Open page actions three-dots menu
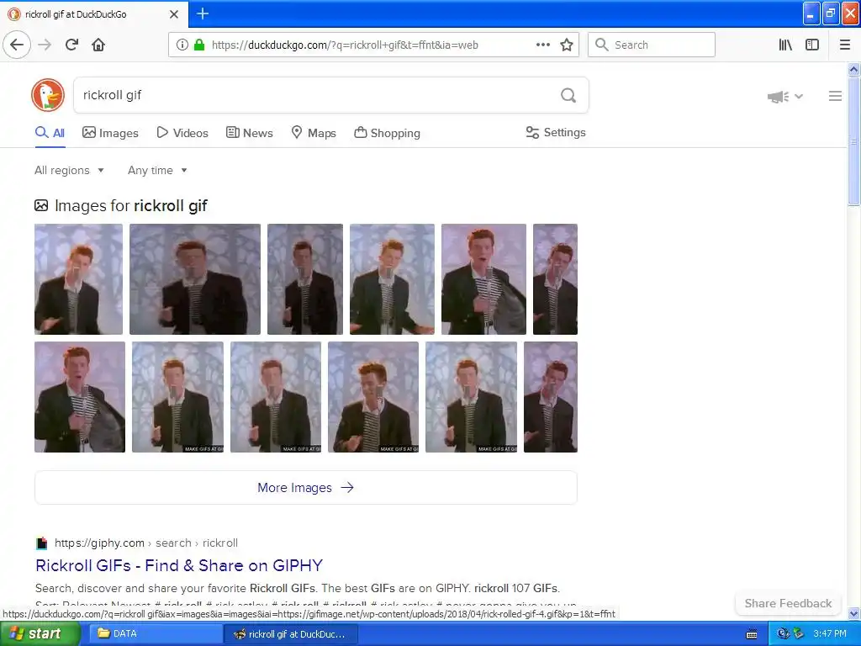This screenshot has width=861, height=646. click(543, 45)
